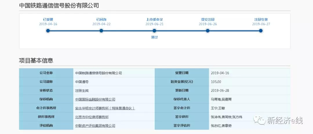Click the 审核状态 header cell
Image resolution: width=313 pixels, height=134 pixels.
tap(46, 90)
